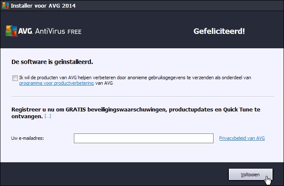The width and height of the screenshot is (284, 186).
Task: Click the AVG installer icon in title bar
Action: (5, 5)
